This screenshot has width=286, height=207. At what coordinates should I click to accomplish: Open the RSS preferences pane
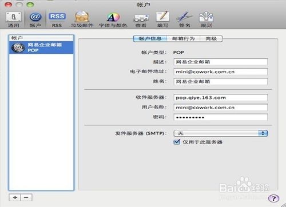[57, 19]
